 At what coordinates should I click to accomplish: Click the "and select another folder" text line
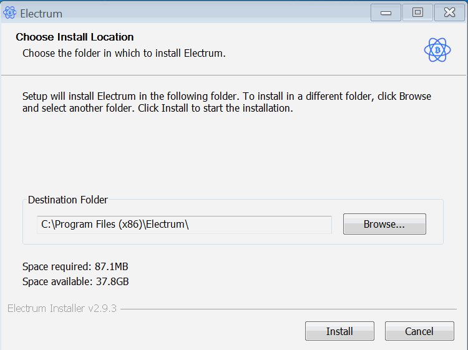coord(157,108)
